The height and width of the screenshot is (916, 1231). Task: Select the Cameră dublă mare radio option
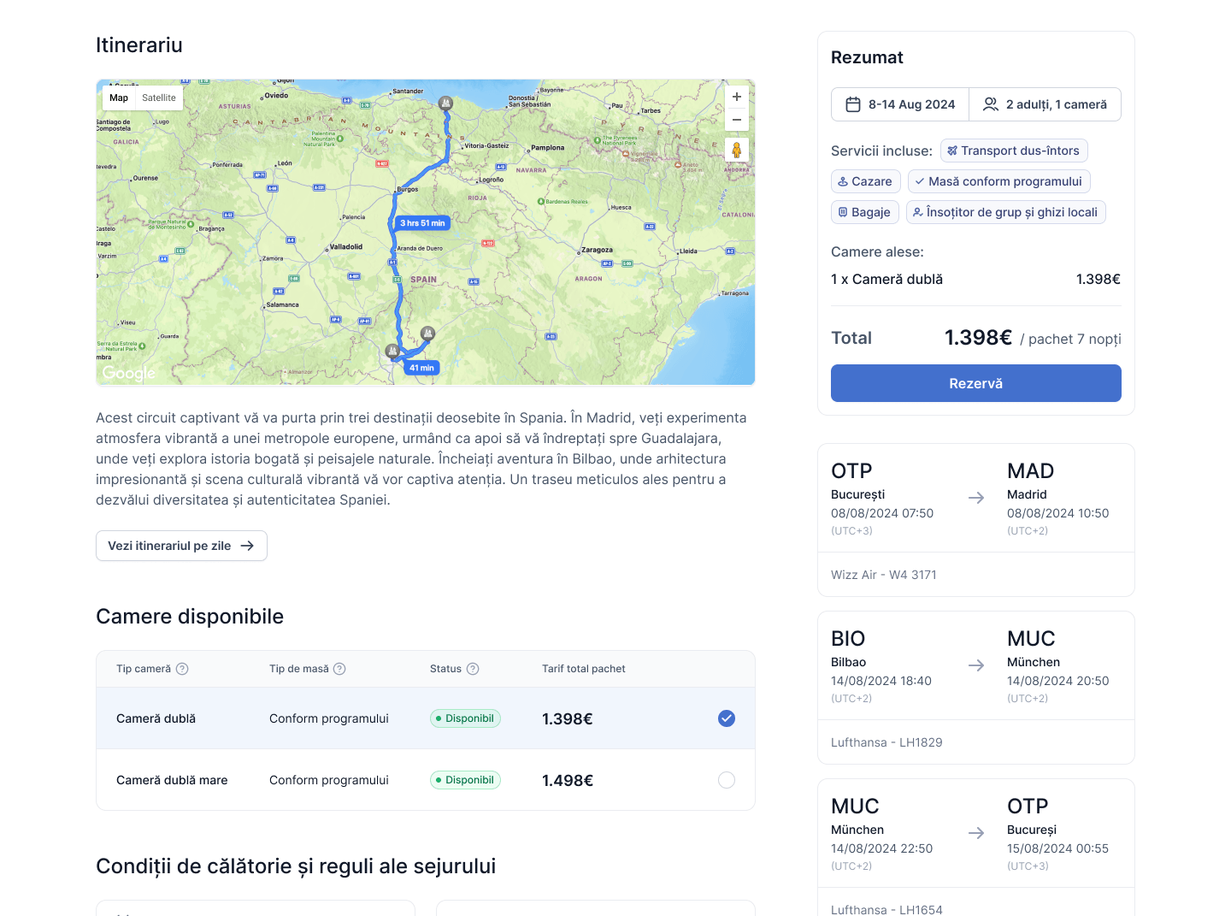(727, 780)
